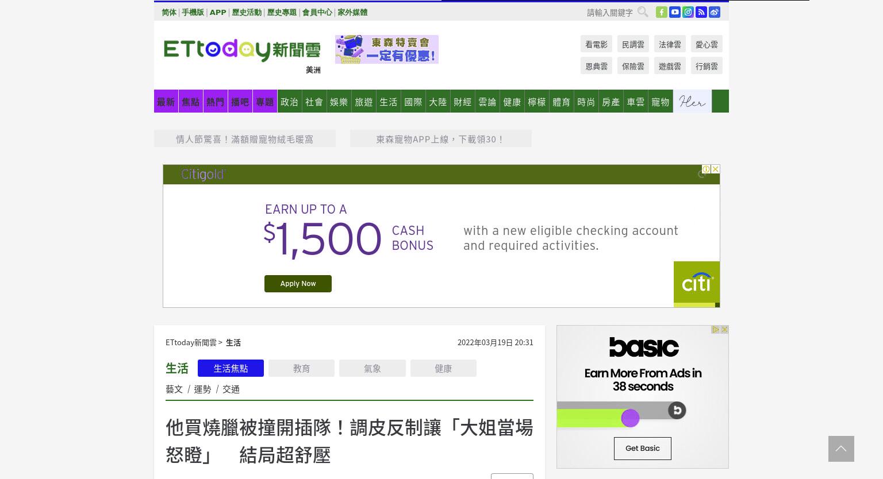Click the ETtoday新聞雲 logo
The image size is (883, 479).
(x=242, y=50)
